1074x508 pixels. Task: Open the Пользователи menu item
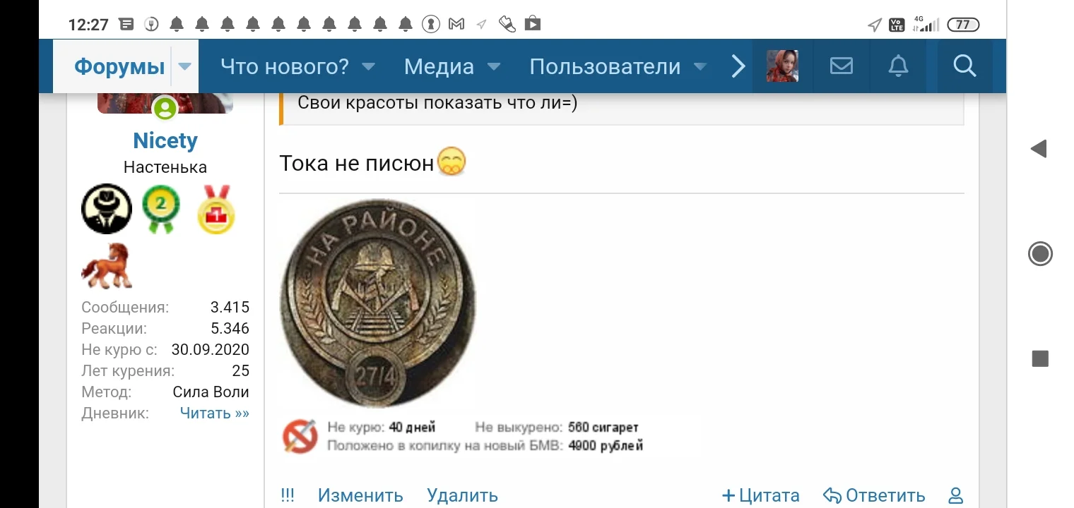[x=606, y=67]
